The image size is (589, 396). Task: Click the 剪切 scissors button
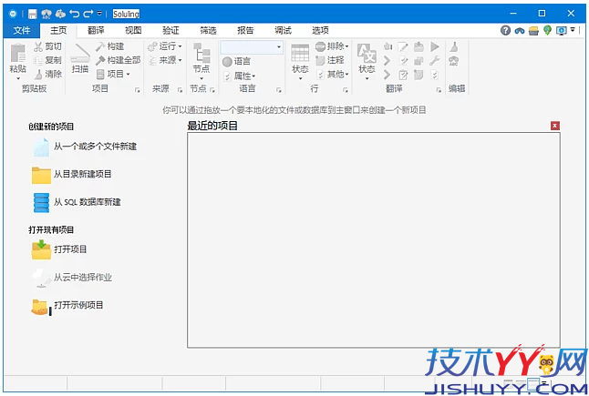(x=47, y=46)
